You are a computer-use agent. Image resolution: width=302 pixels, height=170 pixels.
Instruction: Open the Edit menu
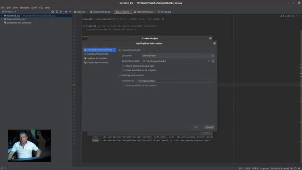click(x=9, y=8)
